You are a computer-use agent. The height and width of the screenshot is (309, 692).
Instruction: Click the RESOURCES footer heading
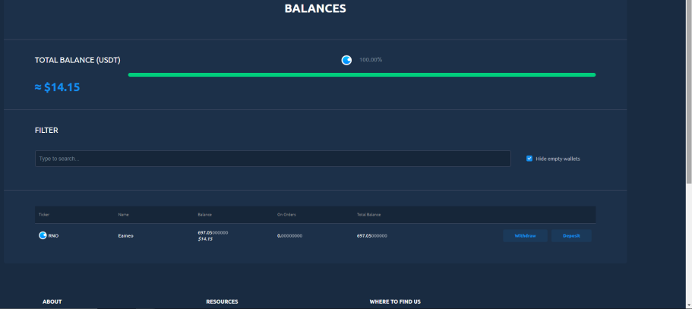point(222,302)
